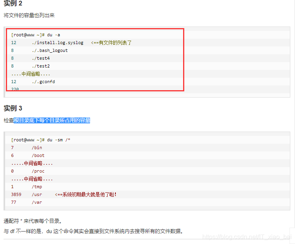This screenshot has width=295, height=244.
Task: Click the '实例 3' heading
Action: [x=13, y=108]
